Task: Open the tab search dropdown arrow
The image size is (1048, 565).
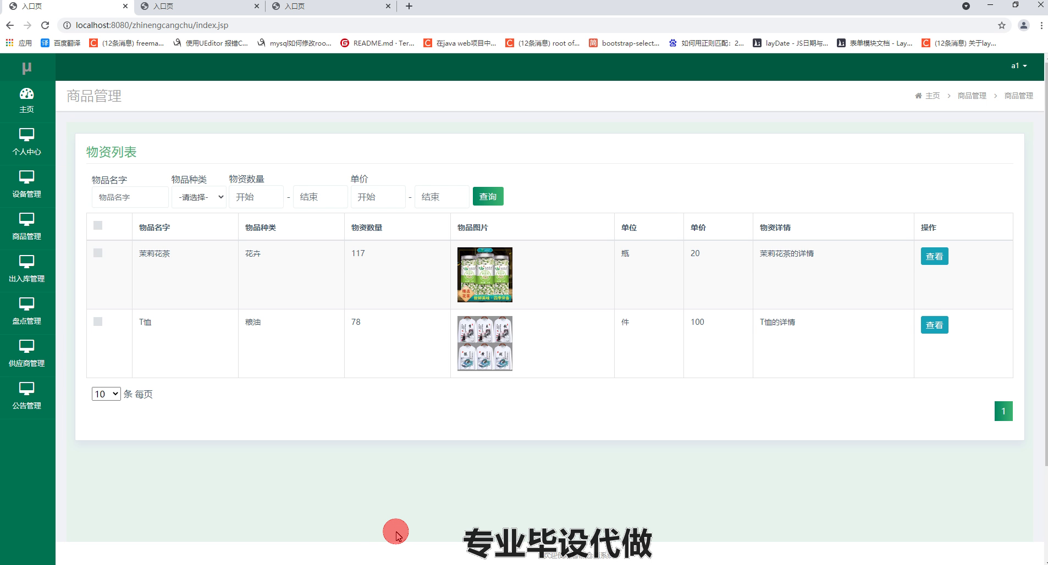Action: [x=966, y=6]
